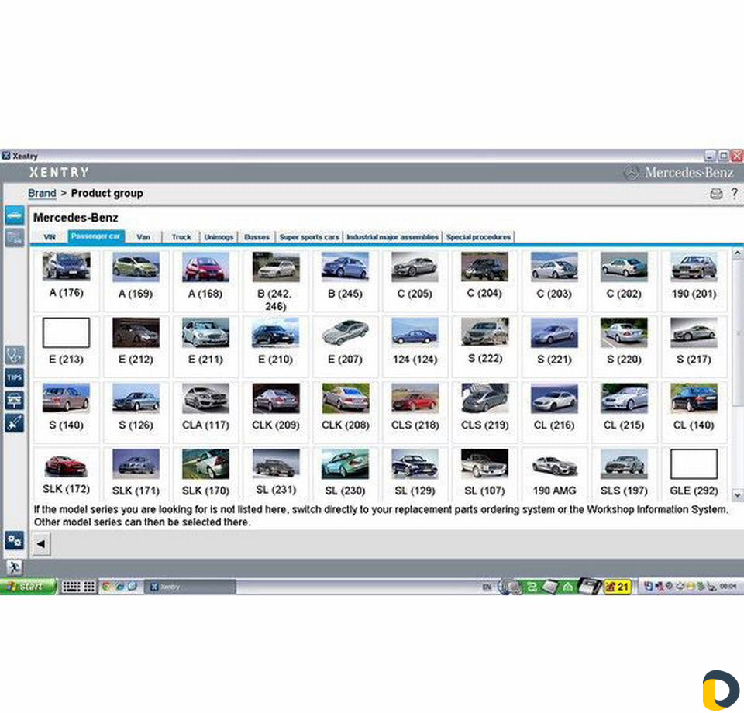The height and width of the screenshot is (713, 744).
Task: Pick the S (140) model thumbnail
Action: [x=66, y=398]
